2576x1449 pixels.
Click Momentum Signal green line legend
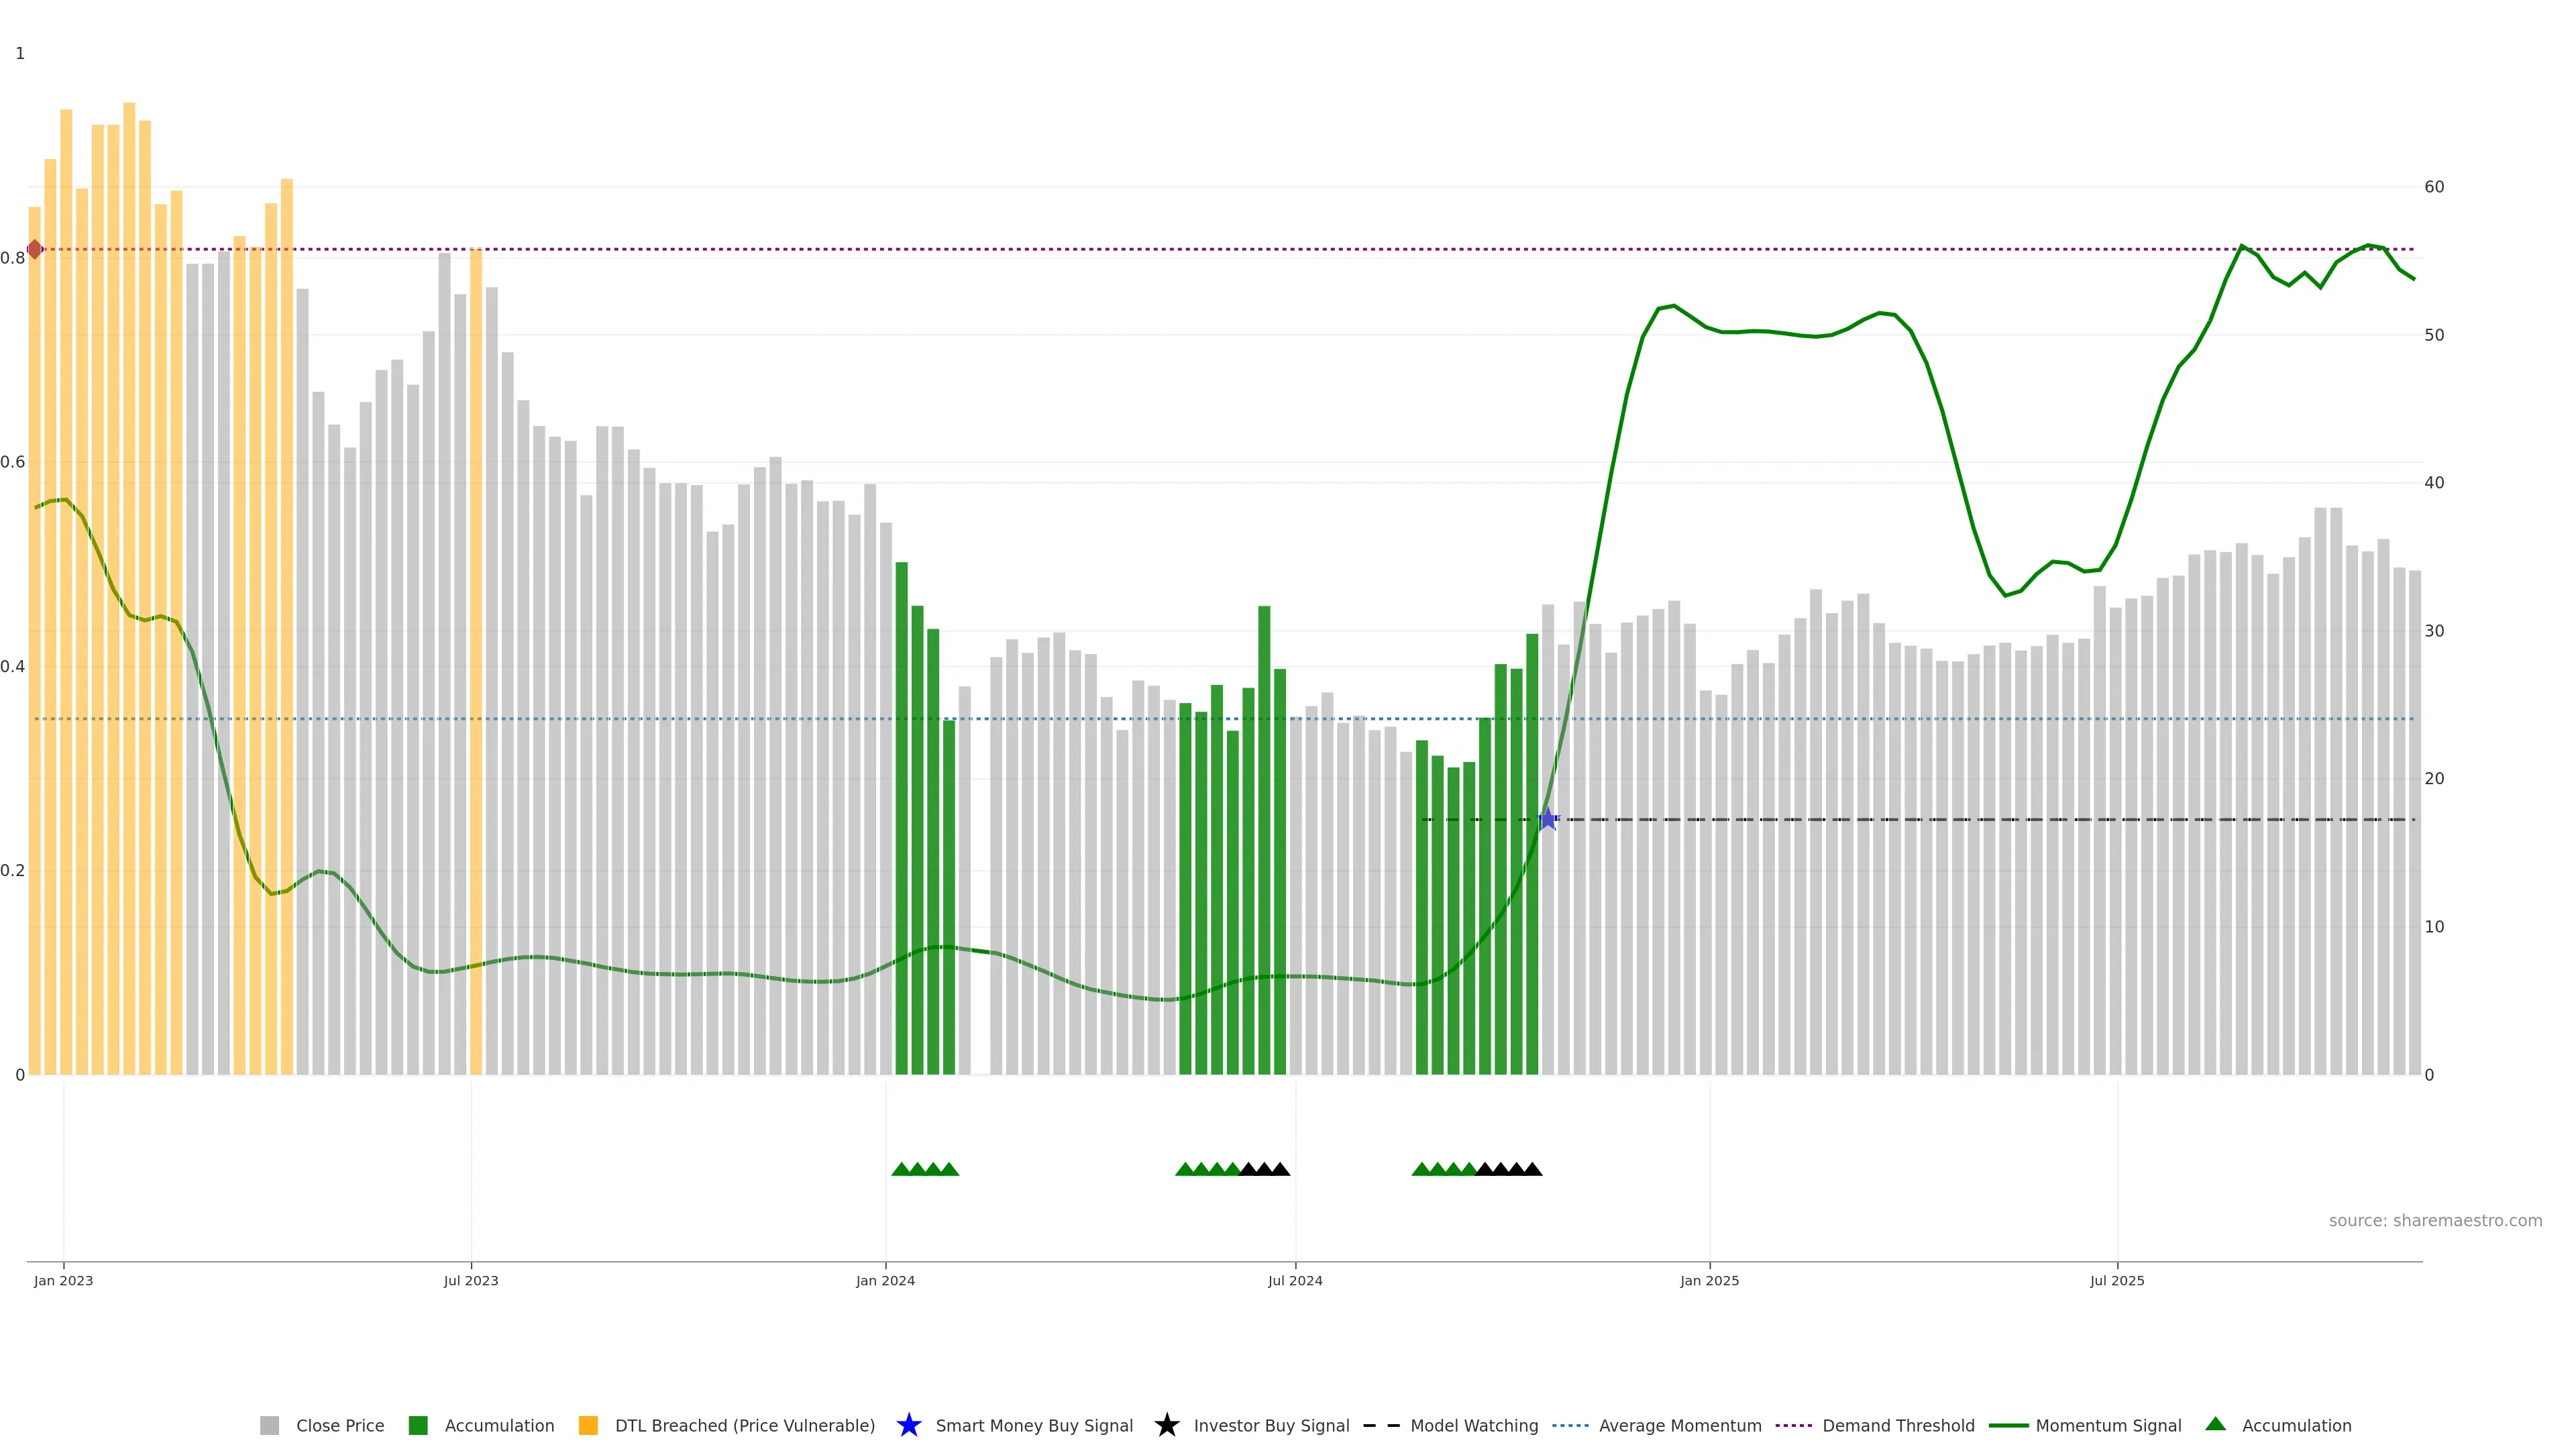click(2008, 1425)
